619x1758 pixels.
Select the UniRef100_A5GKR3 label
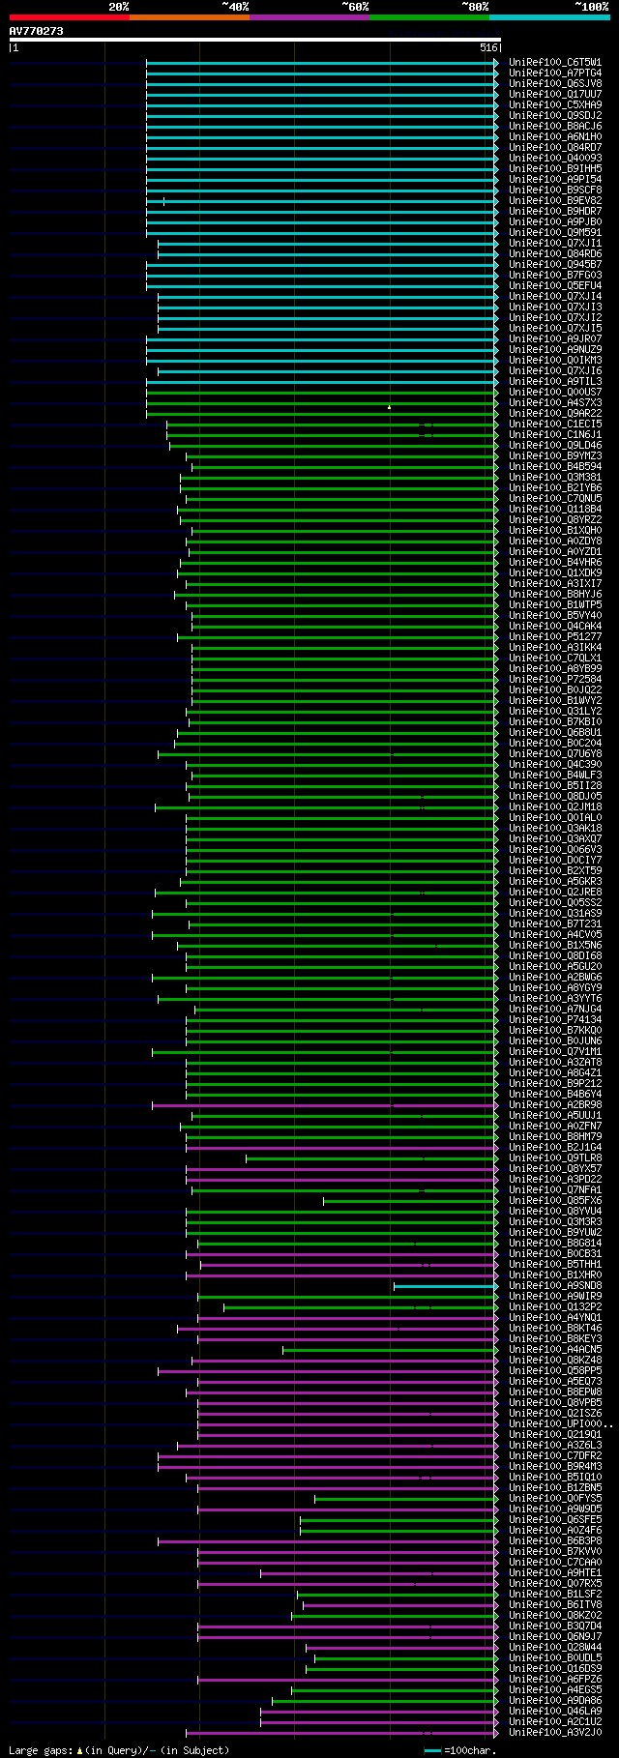pos(555,882)
